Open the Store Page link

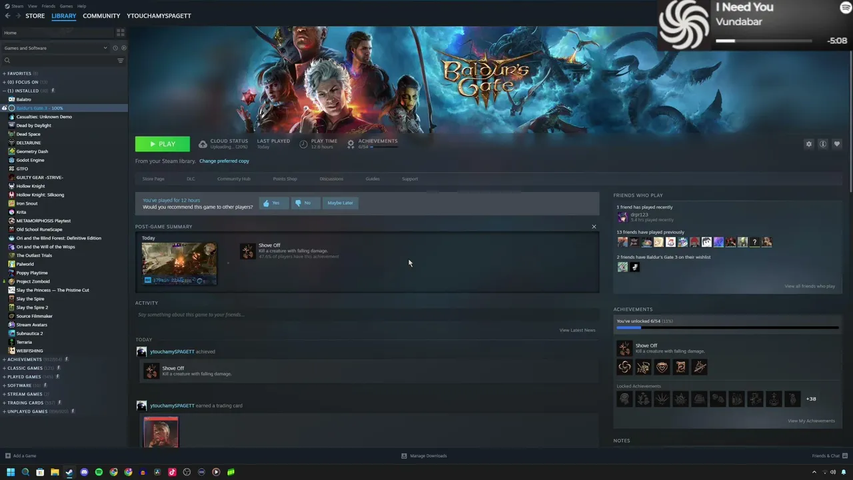[x=153, y=179]
